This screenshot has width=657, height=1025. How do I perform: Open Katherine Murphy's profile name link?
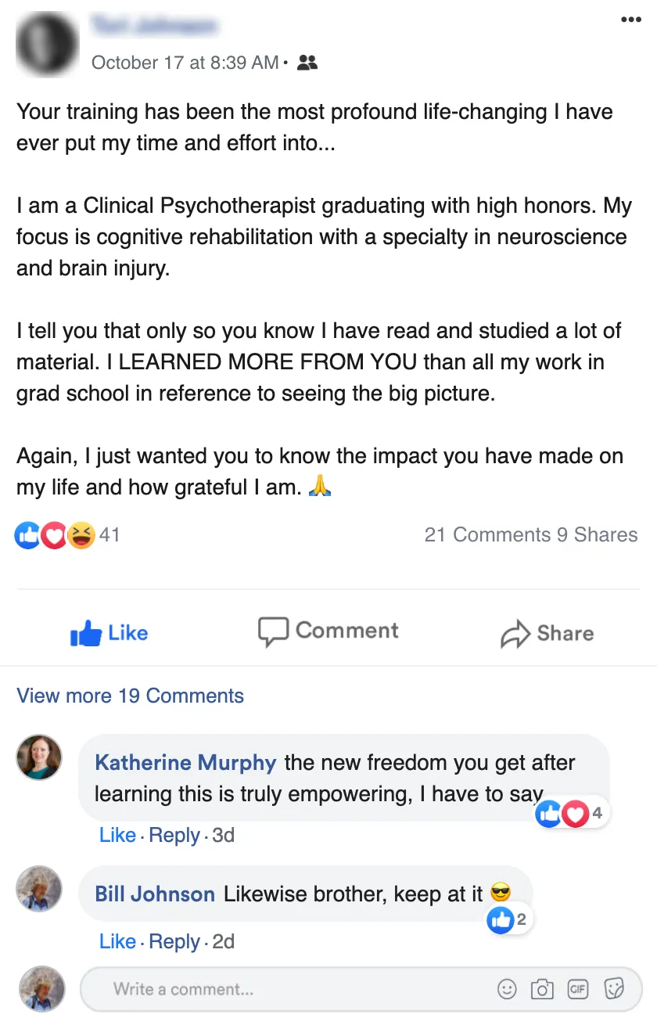pyautogui.click(x=185, y=763)
